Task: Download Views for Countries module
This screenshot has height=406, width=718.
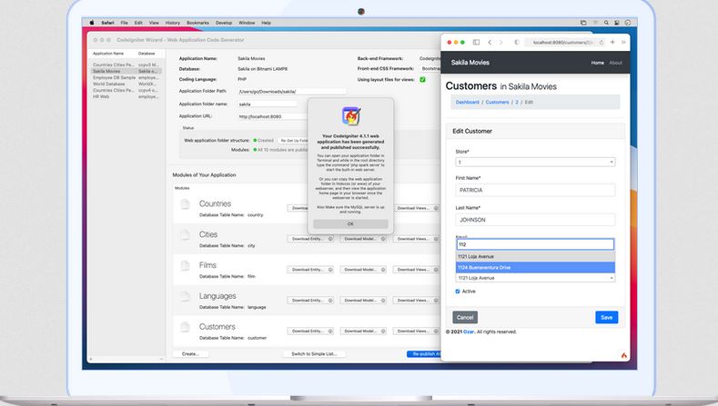Action: pyautogui.click(x=416, y=208)
